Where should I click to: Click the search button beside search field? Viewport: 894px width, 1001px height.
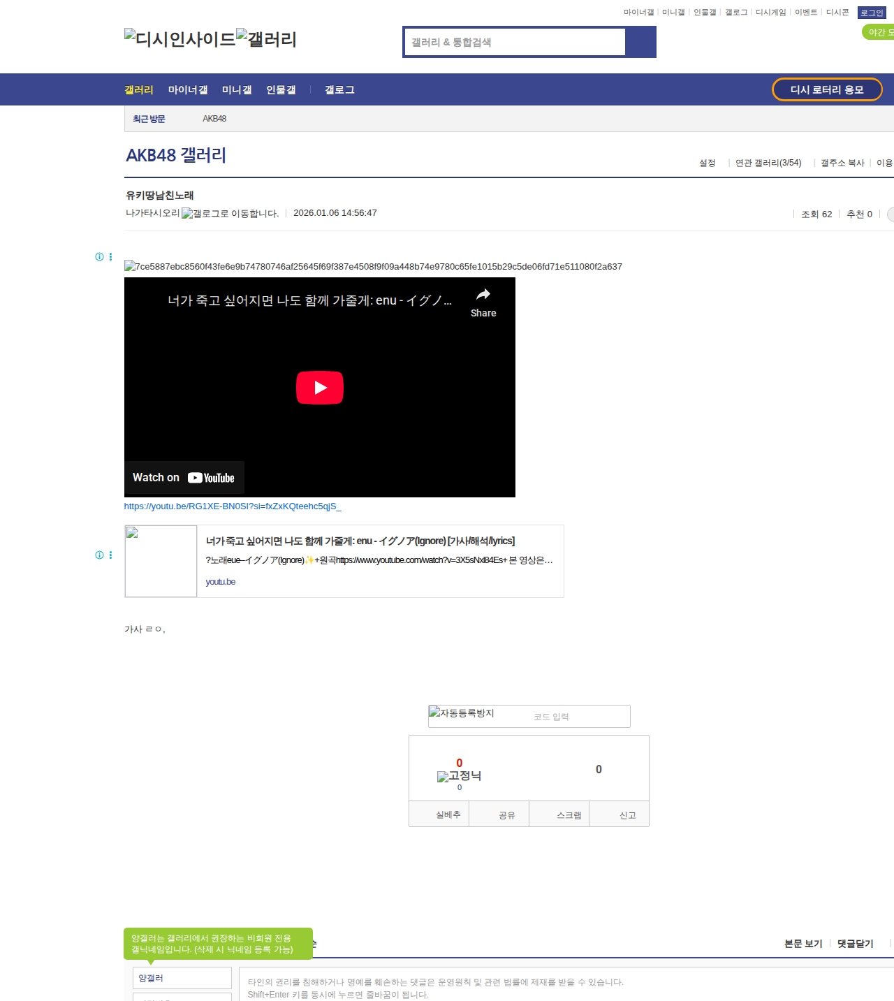640,42
